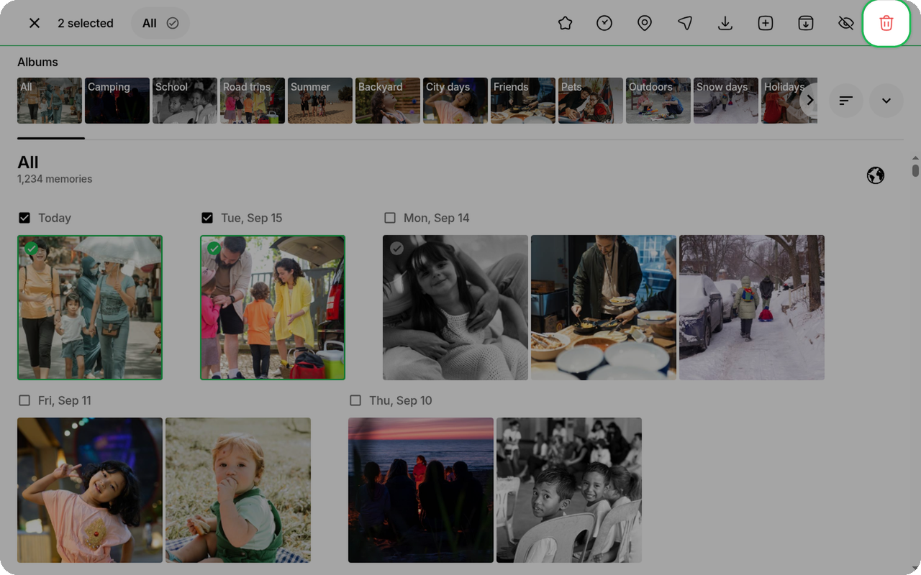Open the Friends album
Viewport: 921px width, 575px height.
coord(523,101)
